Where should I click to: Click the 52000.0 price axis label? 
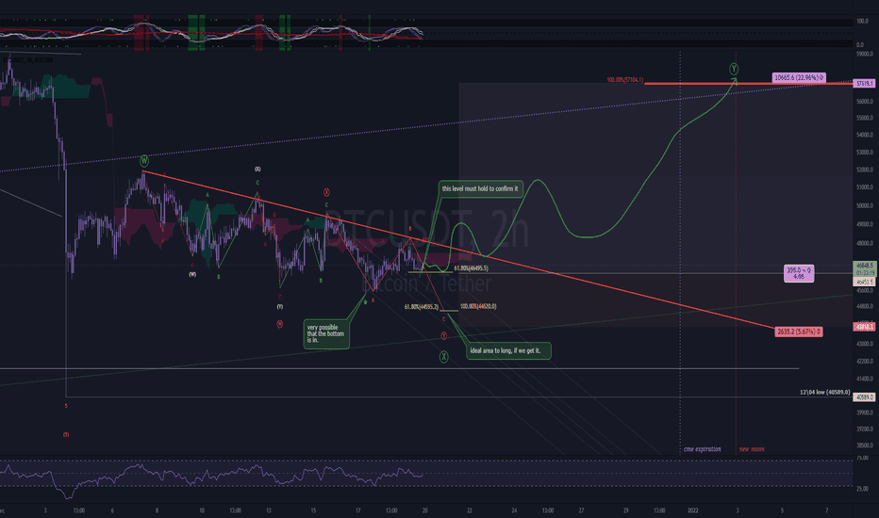point(865,170)
